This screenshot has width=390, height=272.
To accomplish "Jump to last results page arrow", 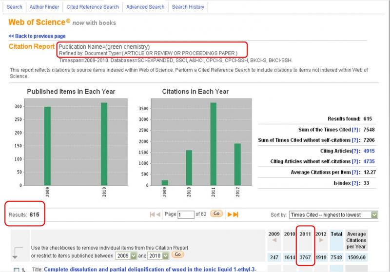I will tap(235, 214).
